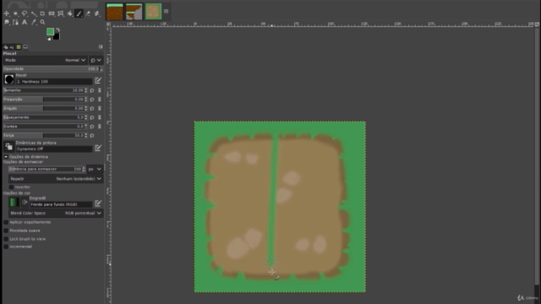
Task: Click the Dynamics Off name field
Action: (x=54, y=149)
